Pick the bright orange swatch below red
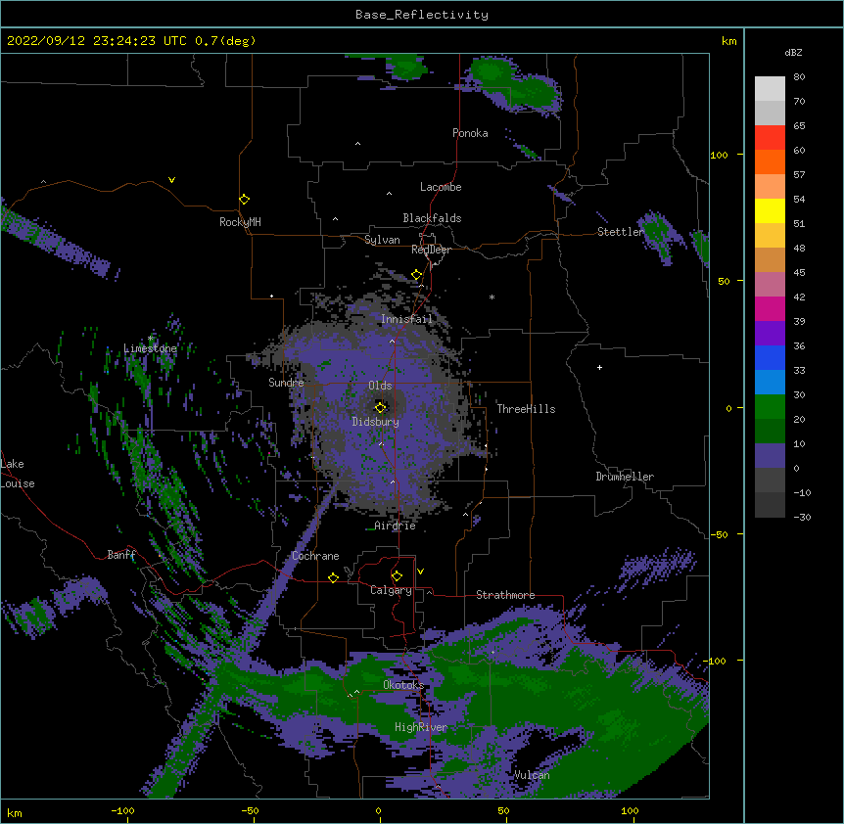 coord(770,161)
